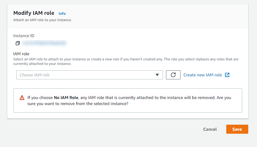Click the blurred instance ID value
This screenshot has height=147, width=257.
tap(44, 43)
